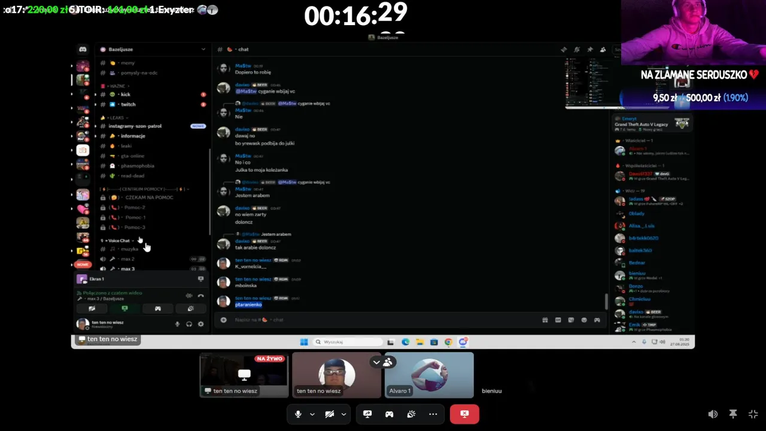Viewport: 766px width, 431px height.
Task: Disconnect from voice using hang-up icon
Action: click(x=200, y=296)
